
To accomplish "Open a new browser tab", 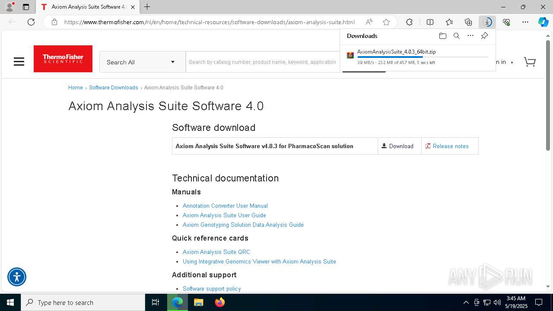I will 147,7.
